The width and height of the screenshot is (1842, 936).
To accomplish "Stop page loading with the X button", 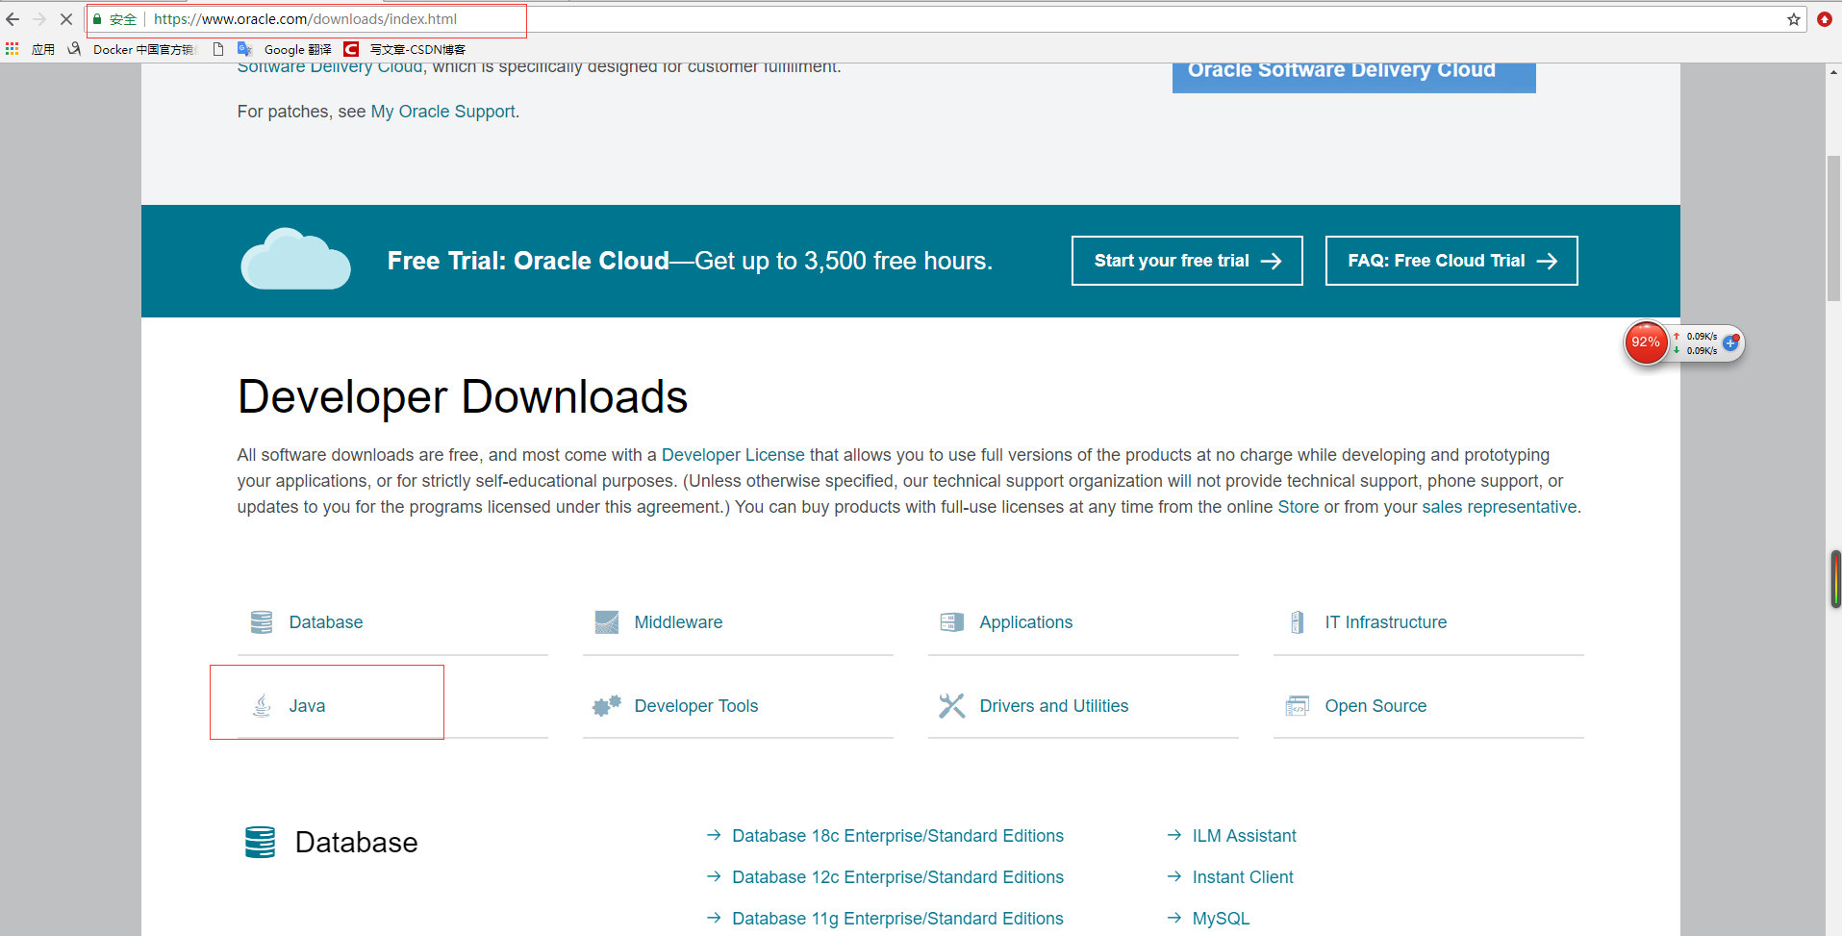I will pos(66,19).
